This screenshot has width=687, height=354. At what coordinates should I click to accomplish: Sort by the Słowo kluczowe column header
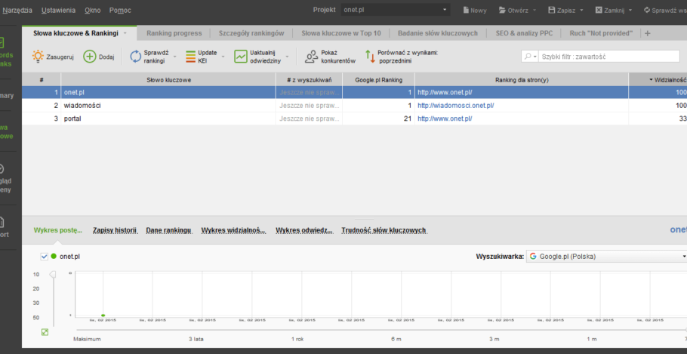click(x=168, y=80)
